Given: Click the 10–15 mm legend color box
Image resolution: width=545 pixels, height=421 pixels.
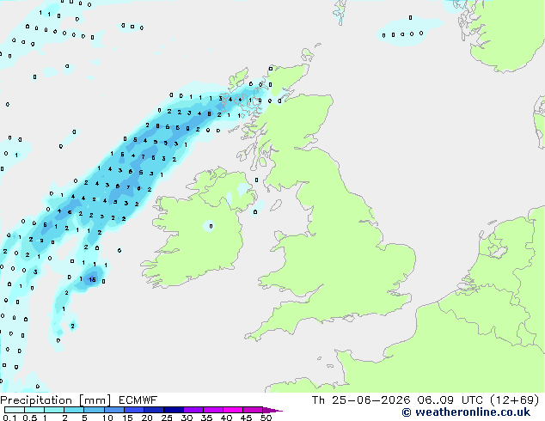Looking at the screenshot, I should tap(114, 410).
